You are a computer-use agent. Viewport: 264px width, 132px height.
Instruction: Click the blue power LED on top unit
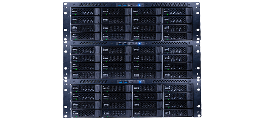click(139, 5)
